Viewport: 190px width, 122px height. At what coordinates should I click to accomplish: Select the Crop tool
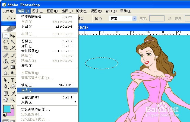pos(6,47)
